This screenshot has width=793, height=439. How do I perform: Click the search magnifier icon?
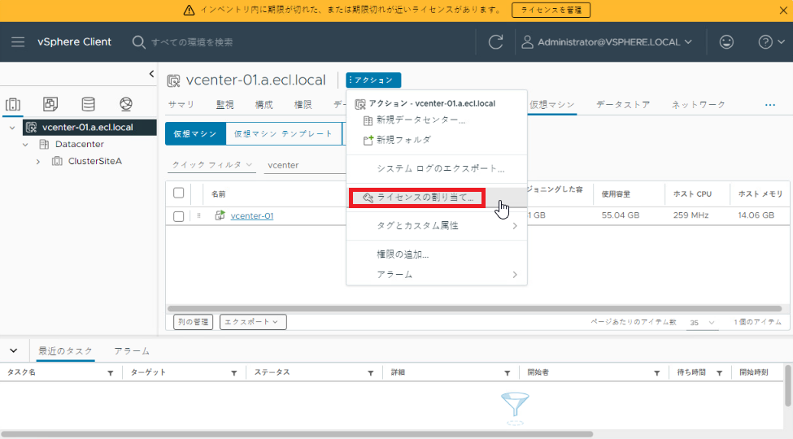tap(138, 42)
